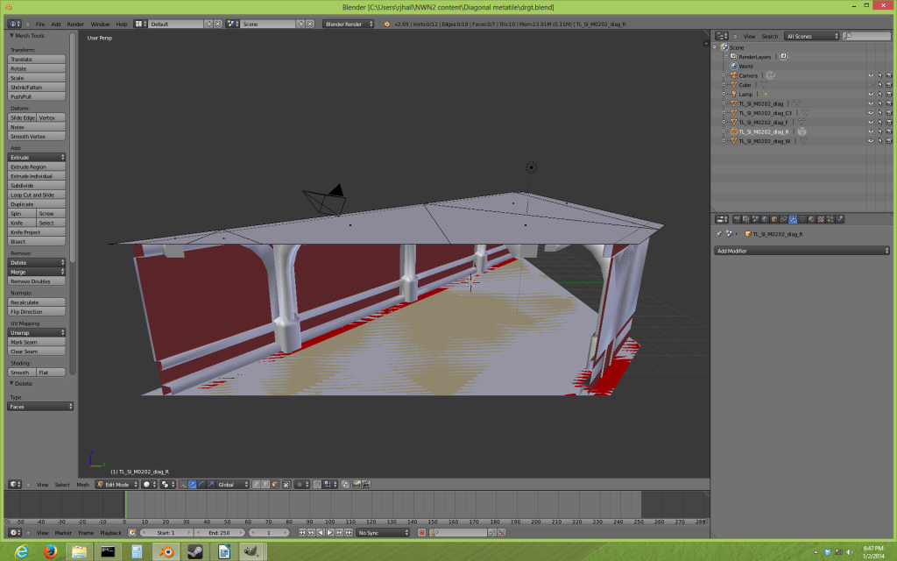The width and height of the screenshot is (897, 561).
Task: Open the Edit Mode dropdown
Action: tap(115, 485)
